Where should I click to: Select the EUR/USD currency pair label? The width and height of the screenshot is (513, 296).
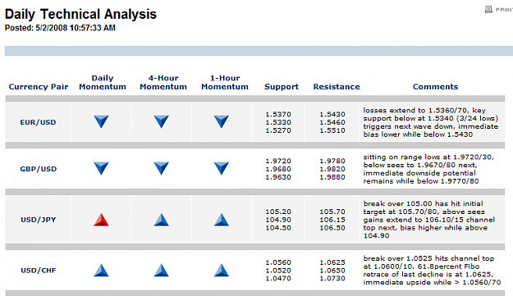point(39,122)
